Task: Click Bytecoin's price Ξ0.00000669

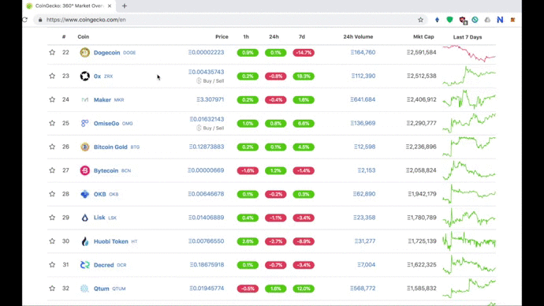Action: click(x=206, y=170)
